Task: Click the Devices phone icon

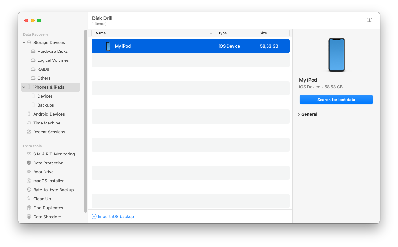Action: pyautogui.click(x=33, y=96)
